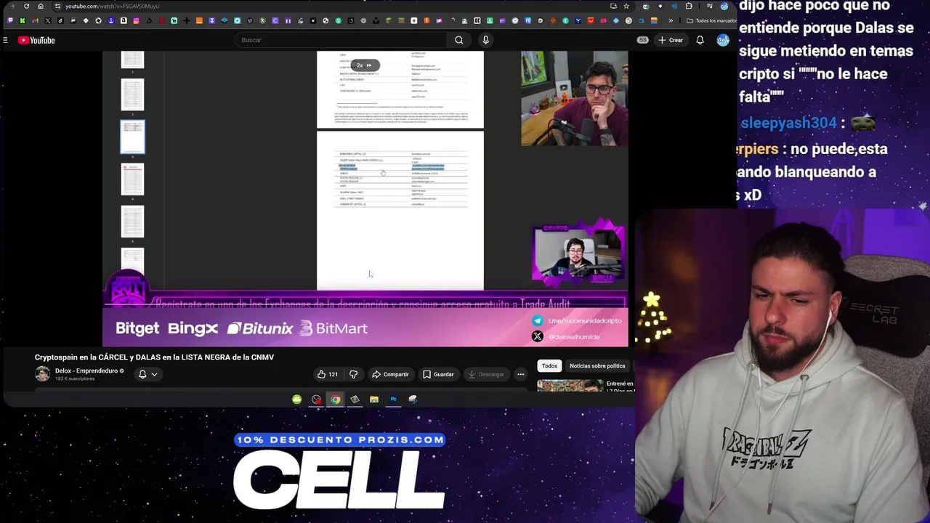Open the Crear menu

(671, 40)
